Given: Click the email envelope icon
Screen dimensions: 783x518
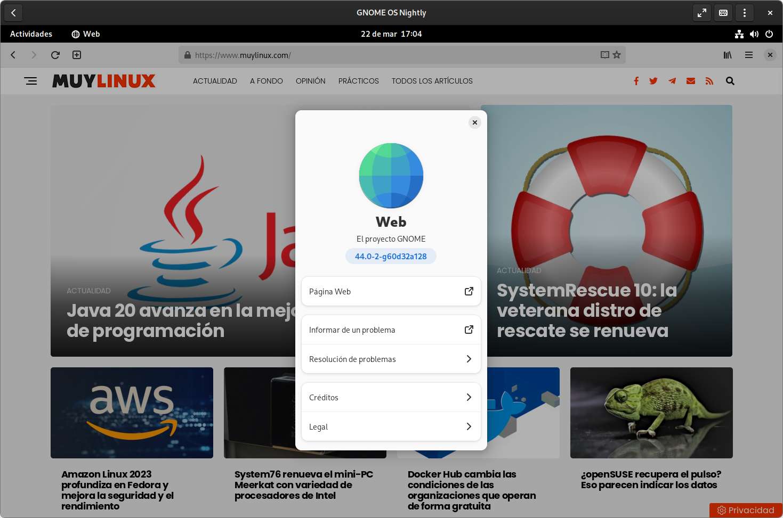Looking at the screenshot, I should [691, 81].
